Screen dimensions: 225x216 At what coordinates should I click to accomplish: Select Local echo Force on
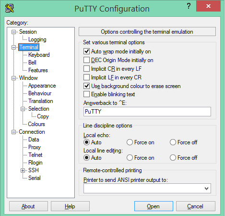(x=130, y=142)
